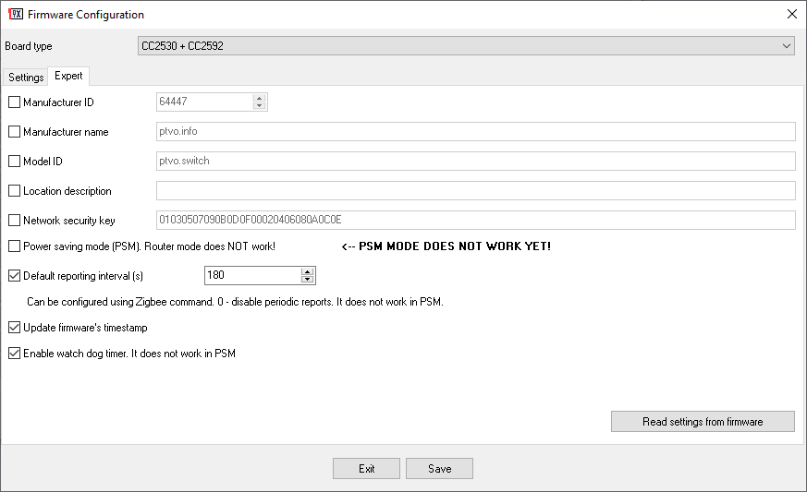Switch to the Settings tab
807x492 pixels.
(x=26, y=78)
